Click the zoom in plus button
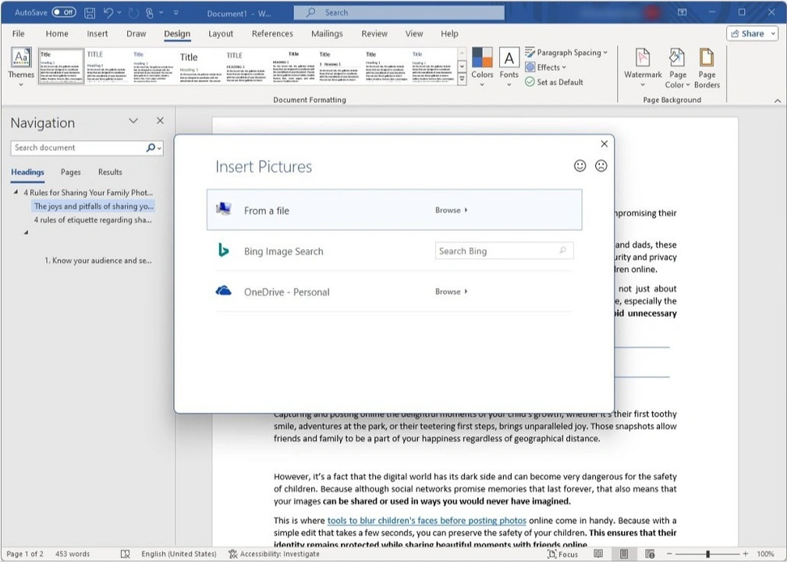This screenshot has height=562, width=787. (x=746, y=554)
